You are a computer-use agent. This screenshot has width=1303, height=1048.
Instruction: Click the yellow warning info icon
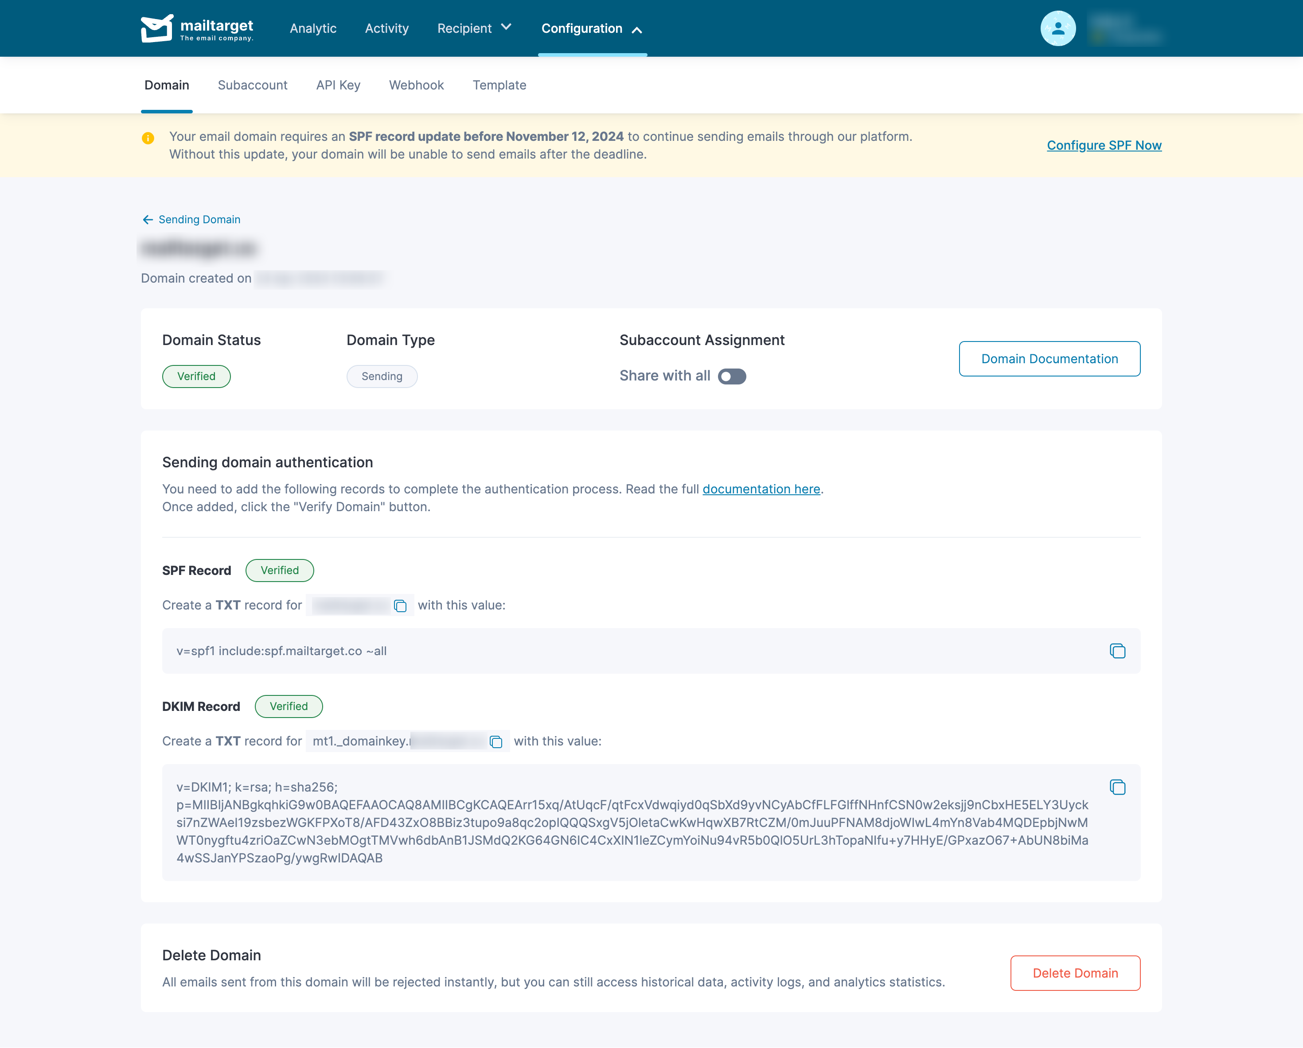pos(148,138)
